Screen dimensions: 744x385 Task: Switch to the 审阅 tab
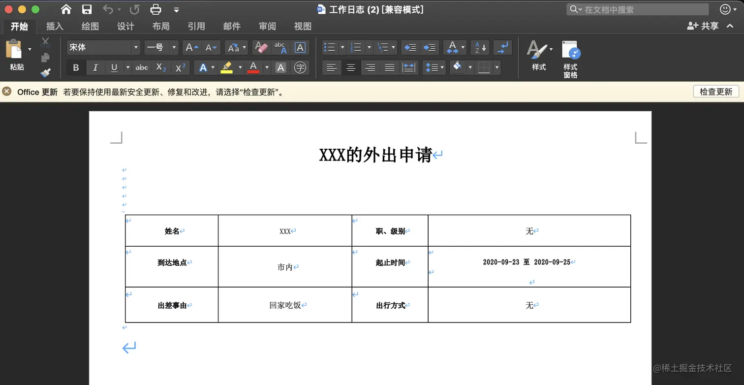point(268,26)
